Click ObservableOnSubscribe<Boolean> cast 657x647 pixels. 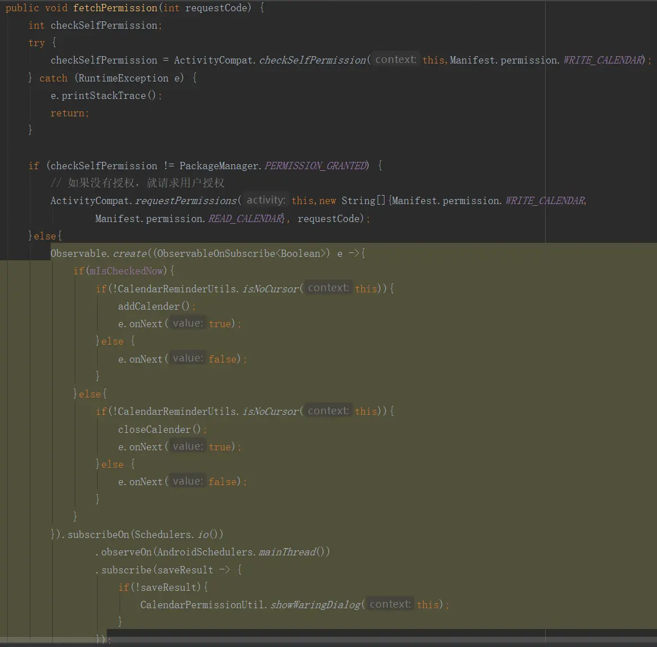241,254
